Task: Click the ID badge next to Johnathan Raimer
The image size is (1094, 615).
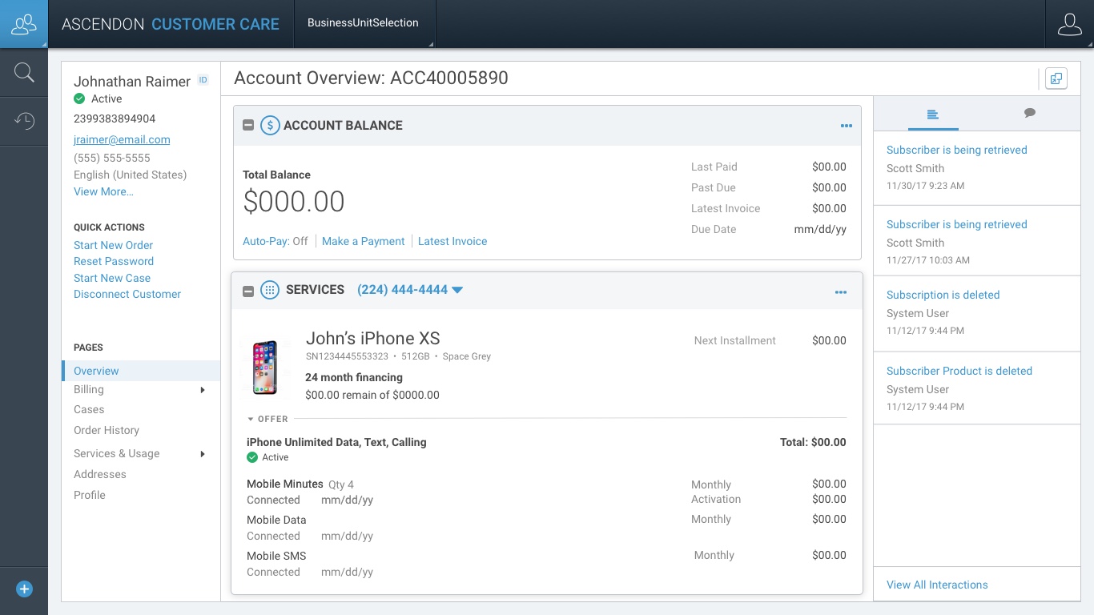Action: click(x=203, y=80)
